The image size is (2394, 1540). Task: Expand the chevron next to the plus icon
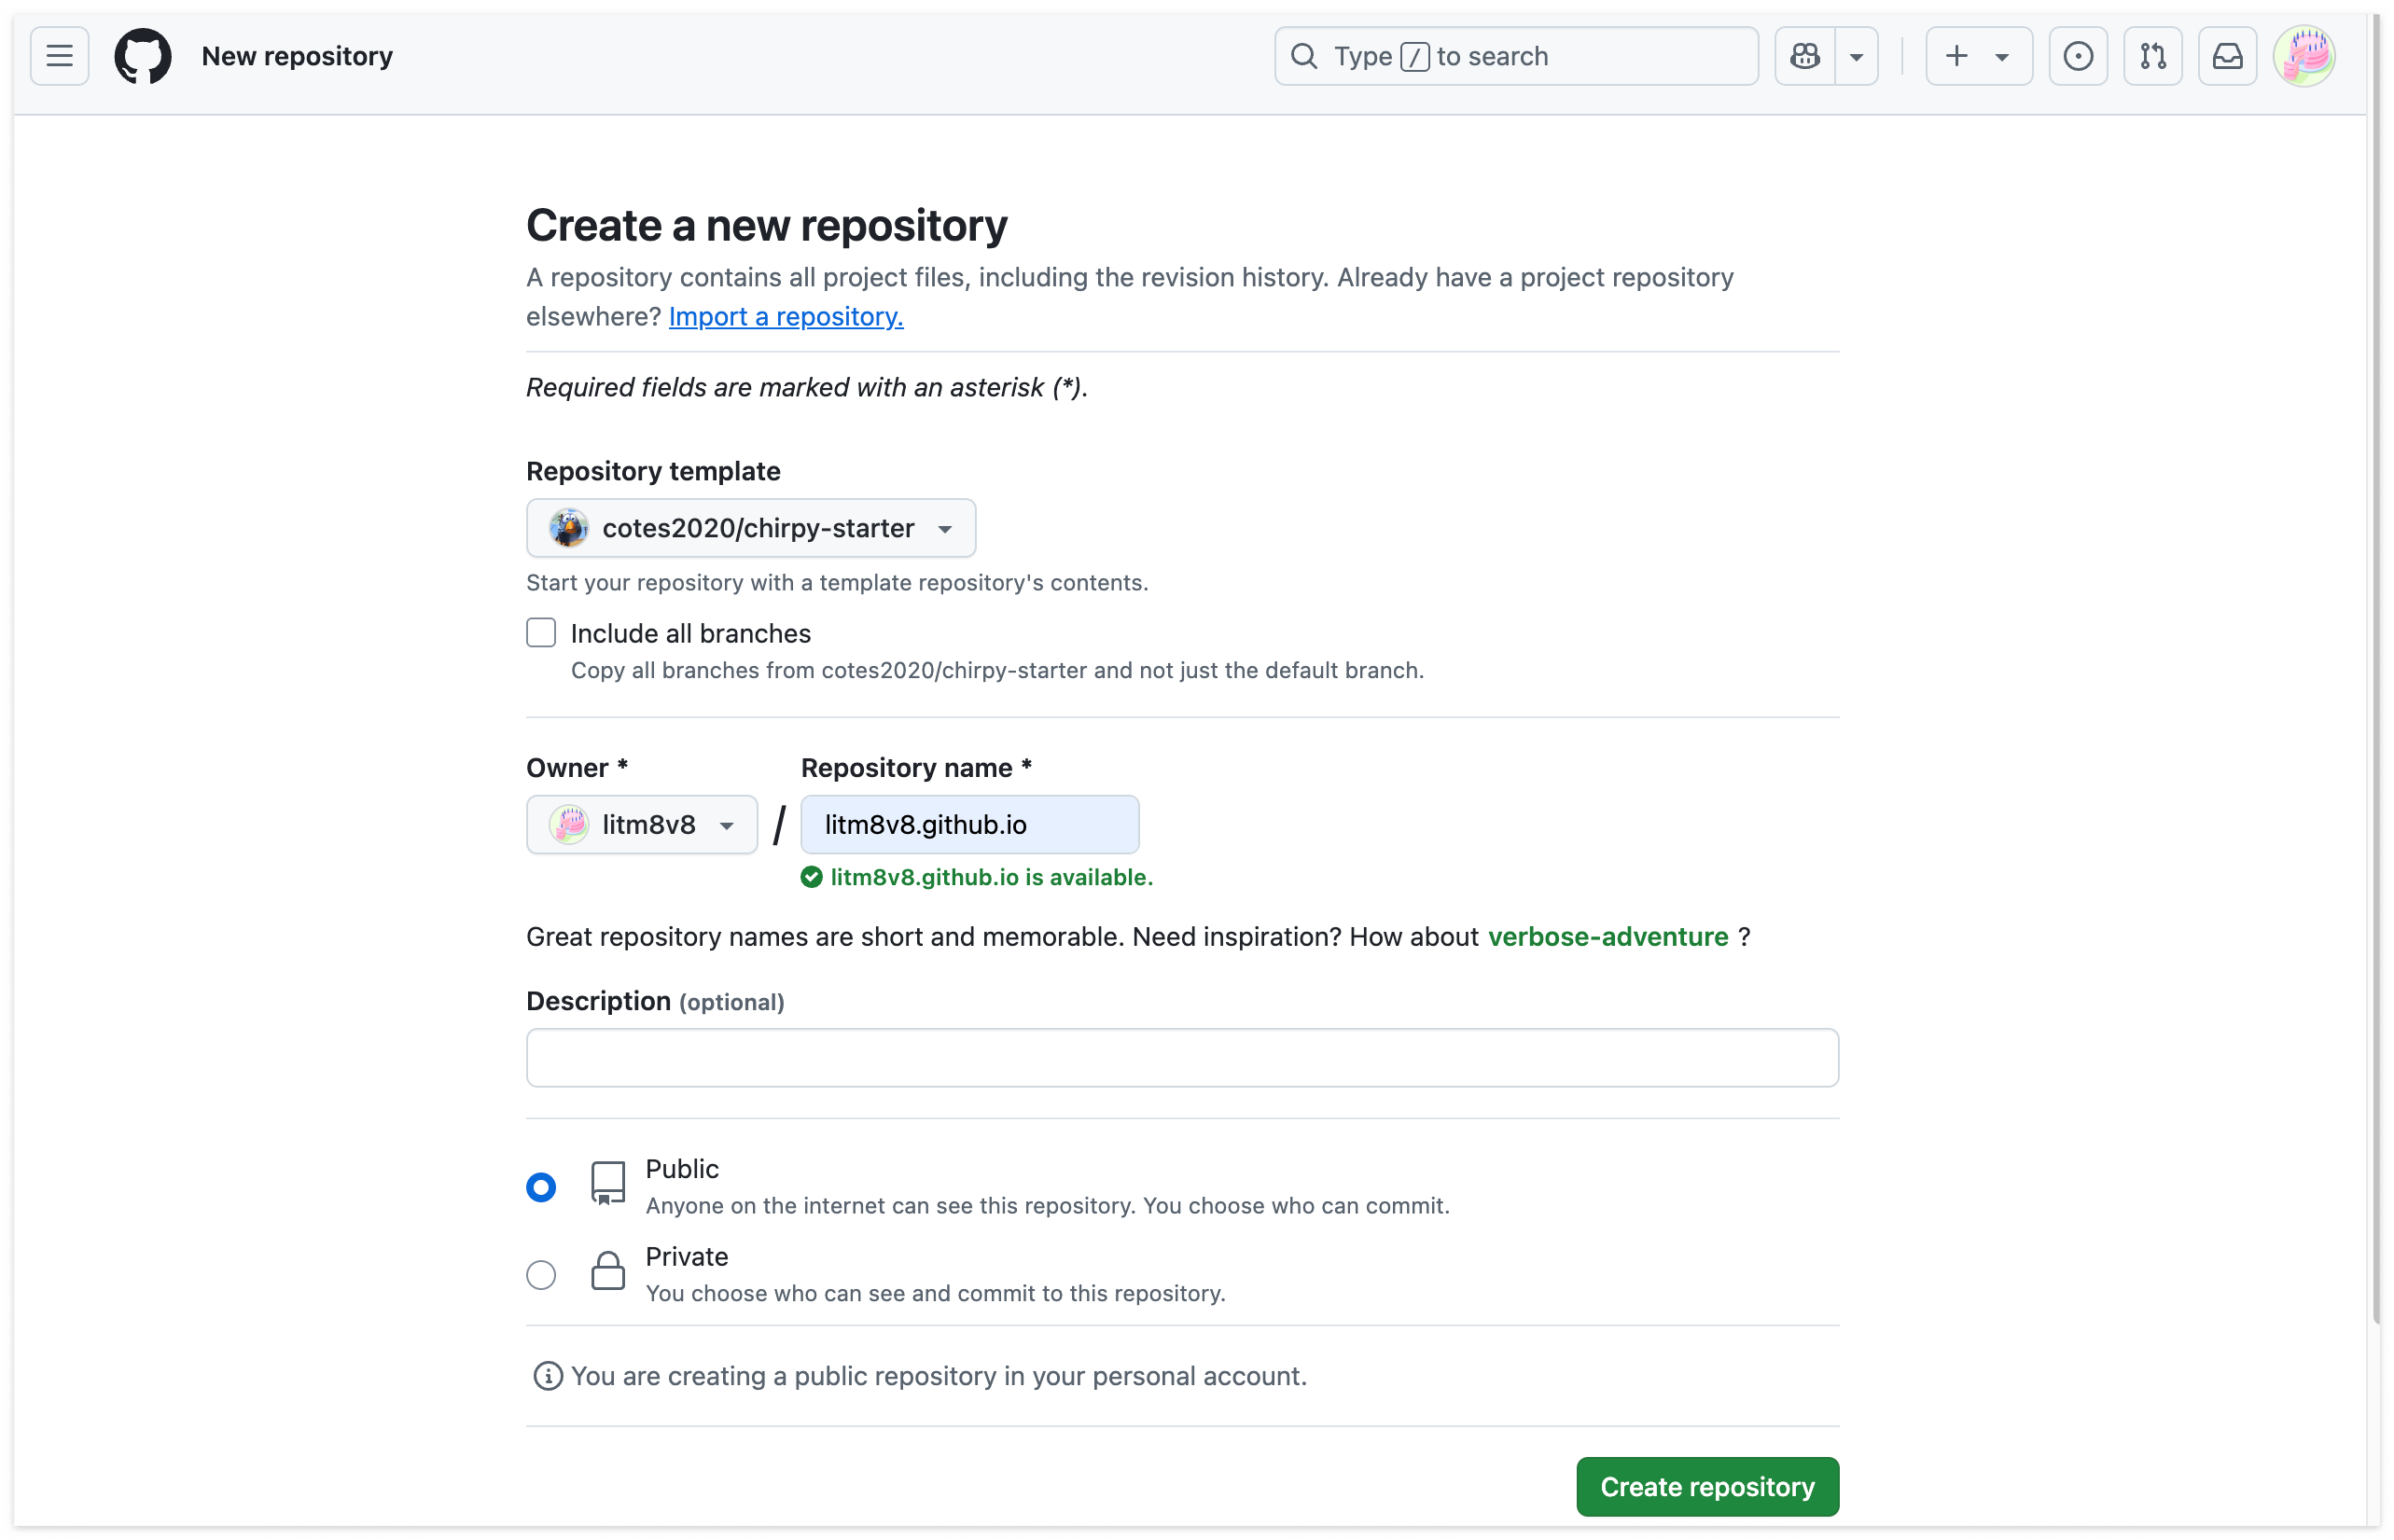(x=2003, y=56)
